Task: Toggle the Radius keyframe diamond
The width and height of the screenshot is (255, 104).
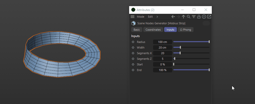Action: 133,42
